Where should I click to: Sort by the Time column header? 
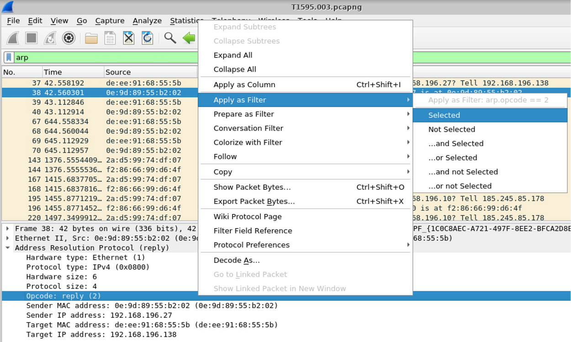click(x=73, y=72)
